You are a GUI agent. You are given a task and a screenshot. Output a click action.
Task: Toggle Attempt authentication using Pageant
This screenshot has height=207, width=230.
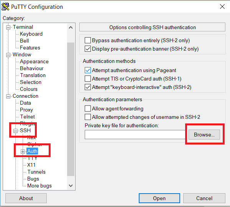click(x=88, y=70)
